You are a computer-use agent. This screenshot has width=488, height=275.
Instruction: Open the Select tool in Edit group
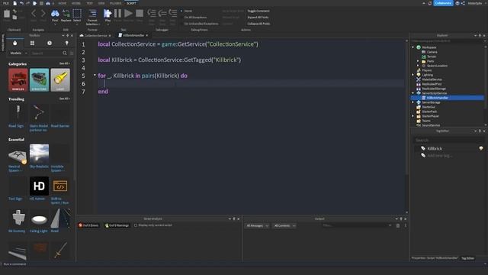click(x=77, y=15)
